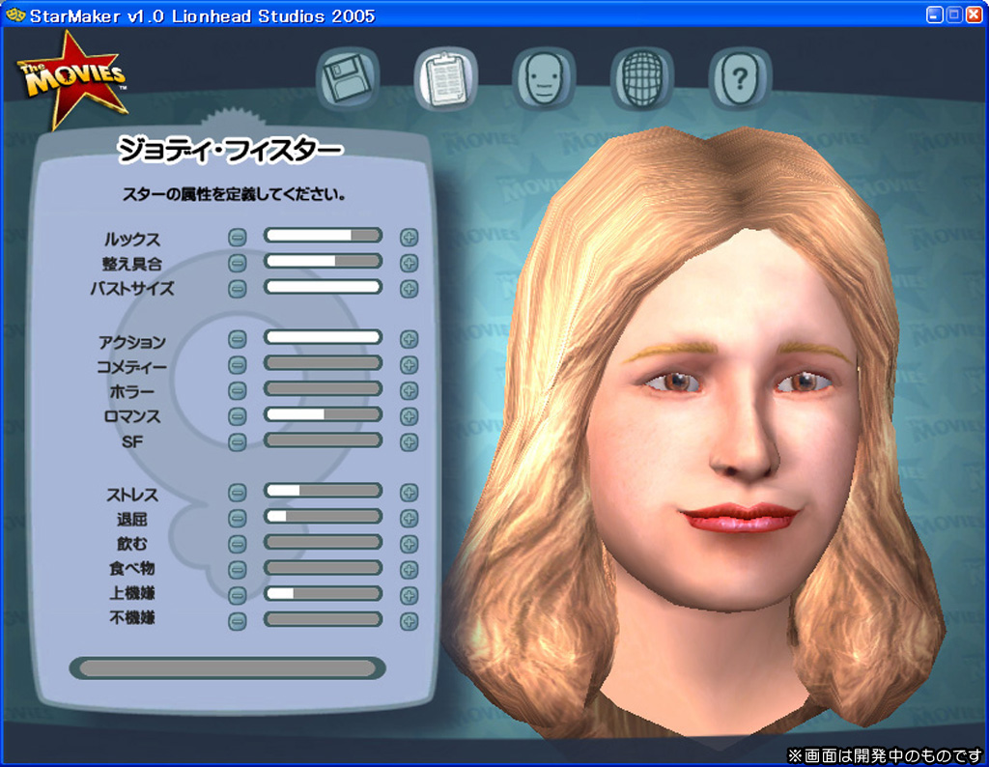Click the star name ジョディ・フィスター
989x767 pixels.
click(230, 150)
